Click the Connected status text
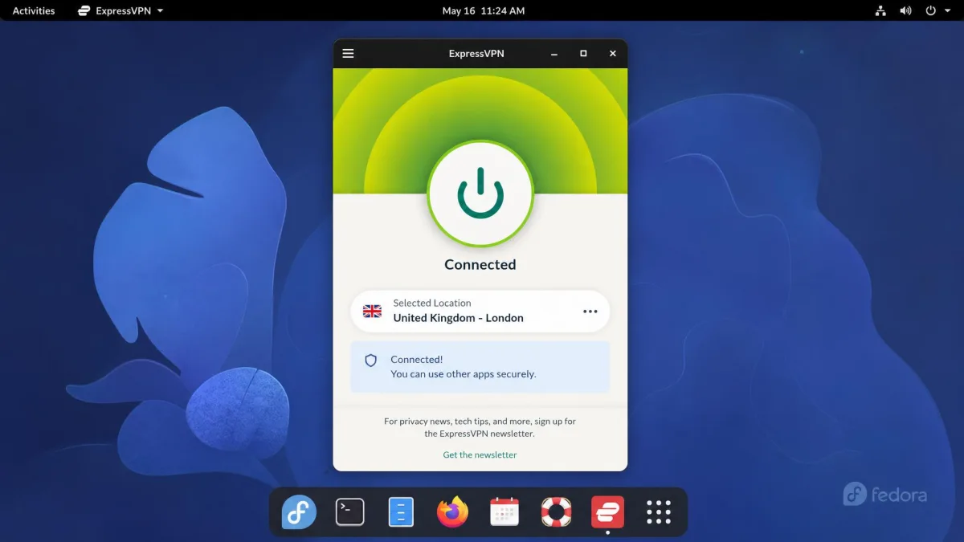 coord(480,264)
